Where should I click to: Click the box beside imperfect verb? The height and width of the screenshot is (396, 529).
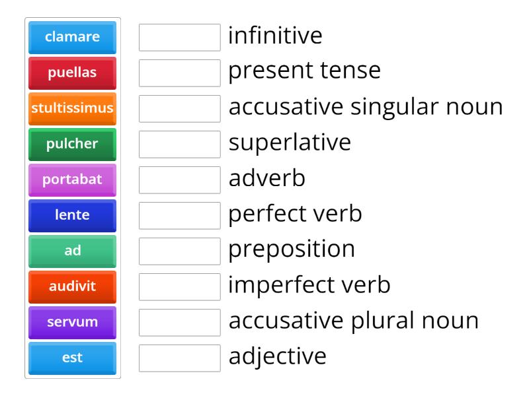(x=180, y=286)
